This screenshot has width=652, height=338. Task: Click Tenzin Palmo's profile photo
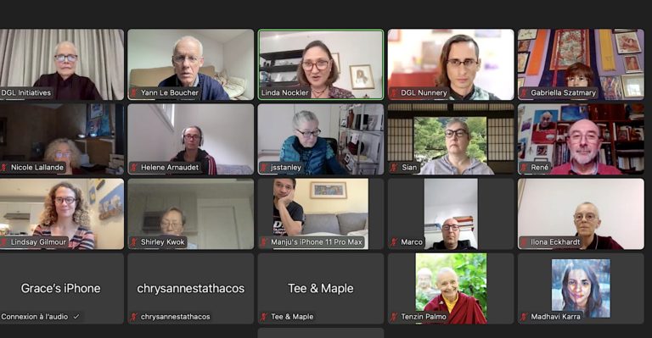click(451, 289)
